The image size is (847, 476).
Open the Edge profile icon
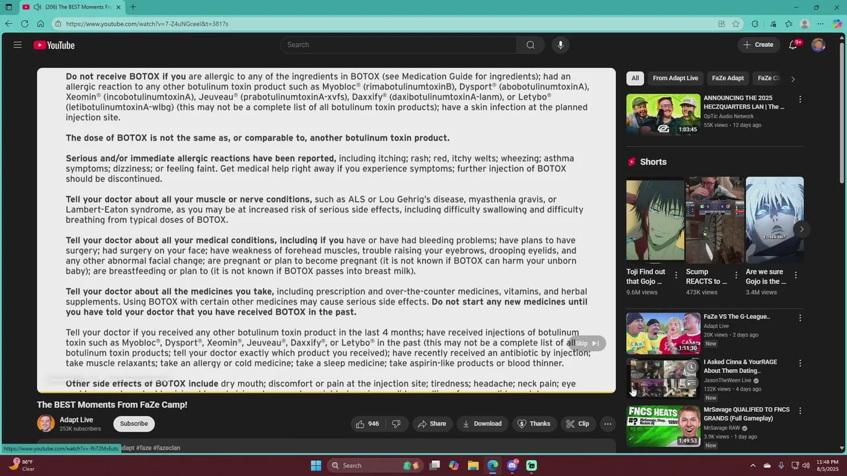pyautogui.click(x=805, y=24)
